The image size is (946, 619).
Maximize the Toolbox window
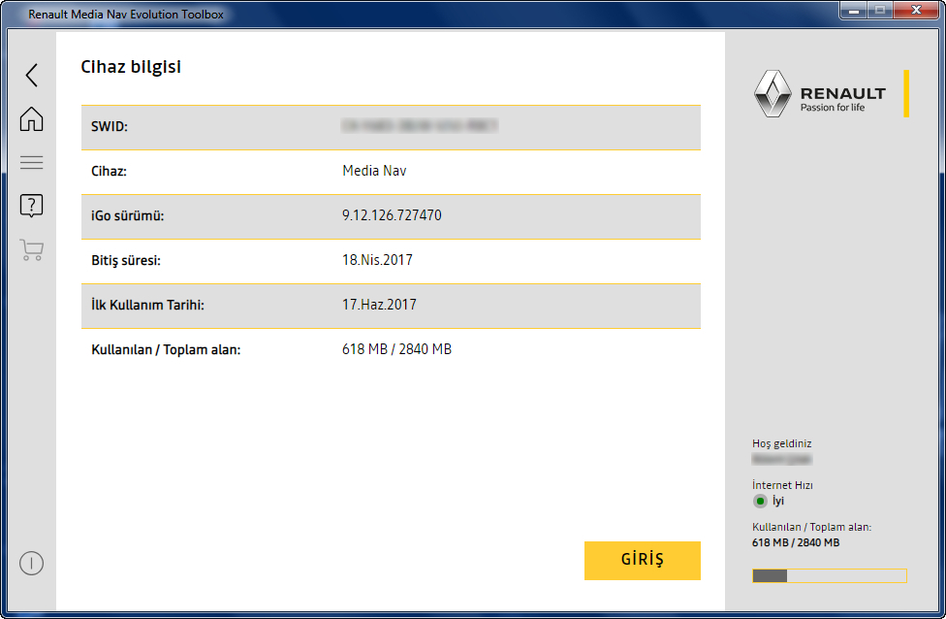pyautogui.click(x=880, y=11)
